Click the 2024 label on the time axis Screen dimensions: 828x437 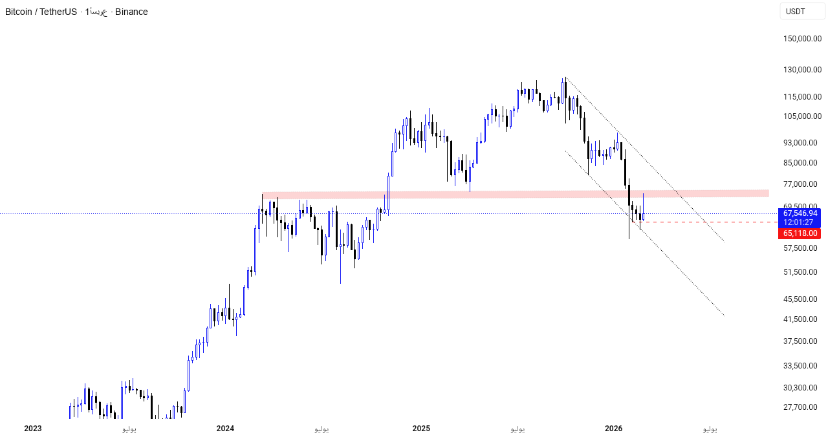tap(225, 429)
